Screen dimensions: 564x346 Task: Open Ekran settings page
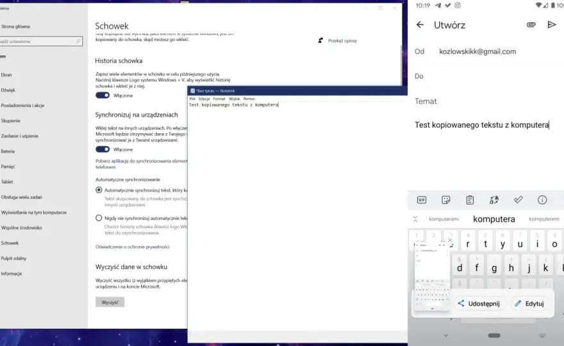[6, 75]
